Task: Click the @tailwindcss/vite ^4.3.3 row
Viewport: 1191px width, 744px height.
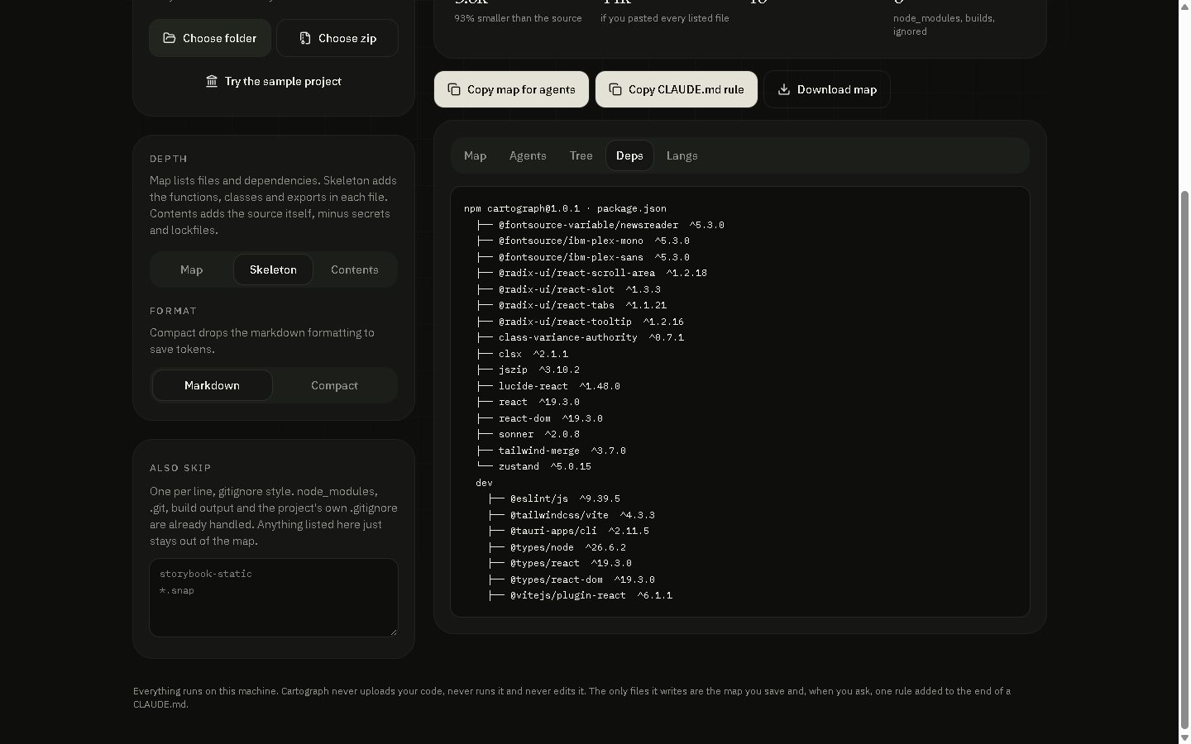Action: [572, 515]
